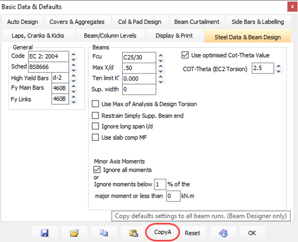Image resolution: width=298 pixels, height=242 pixels.
Task: Click down arrow for Fy Main Bars
Action: coord(73,92)
